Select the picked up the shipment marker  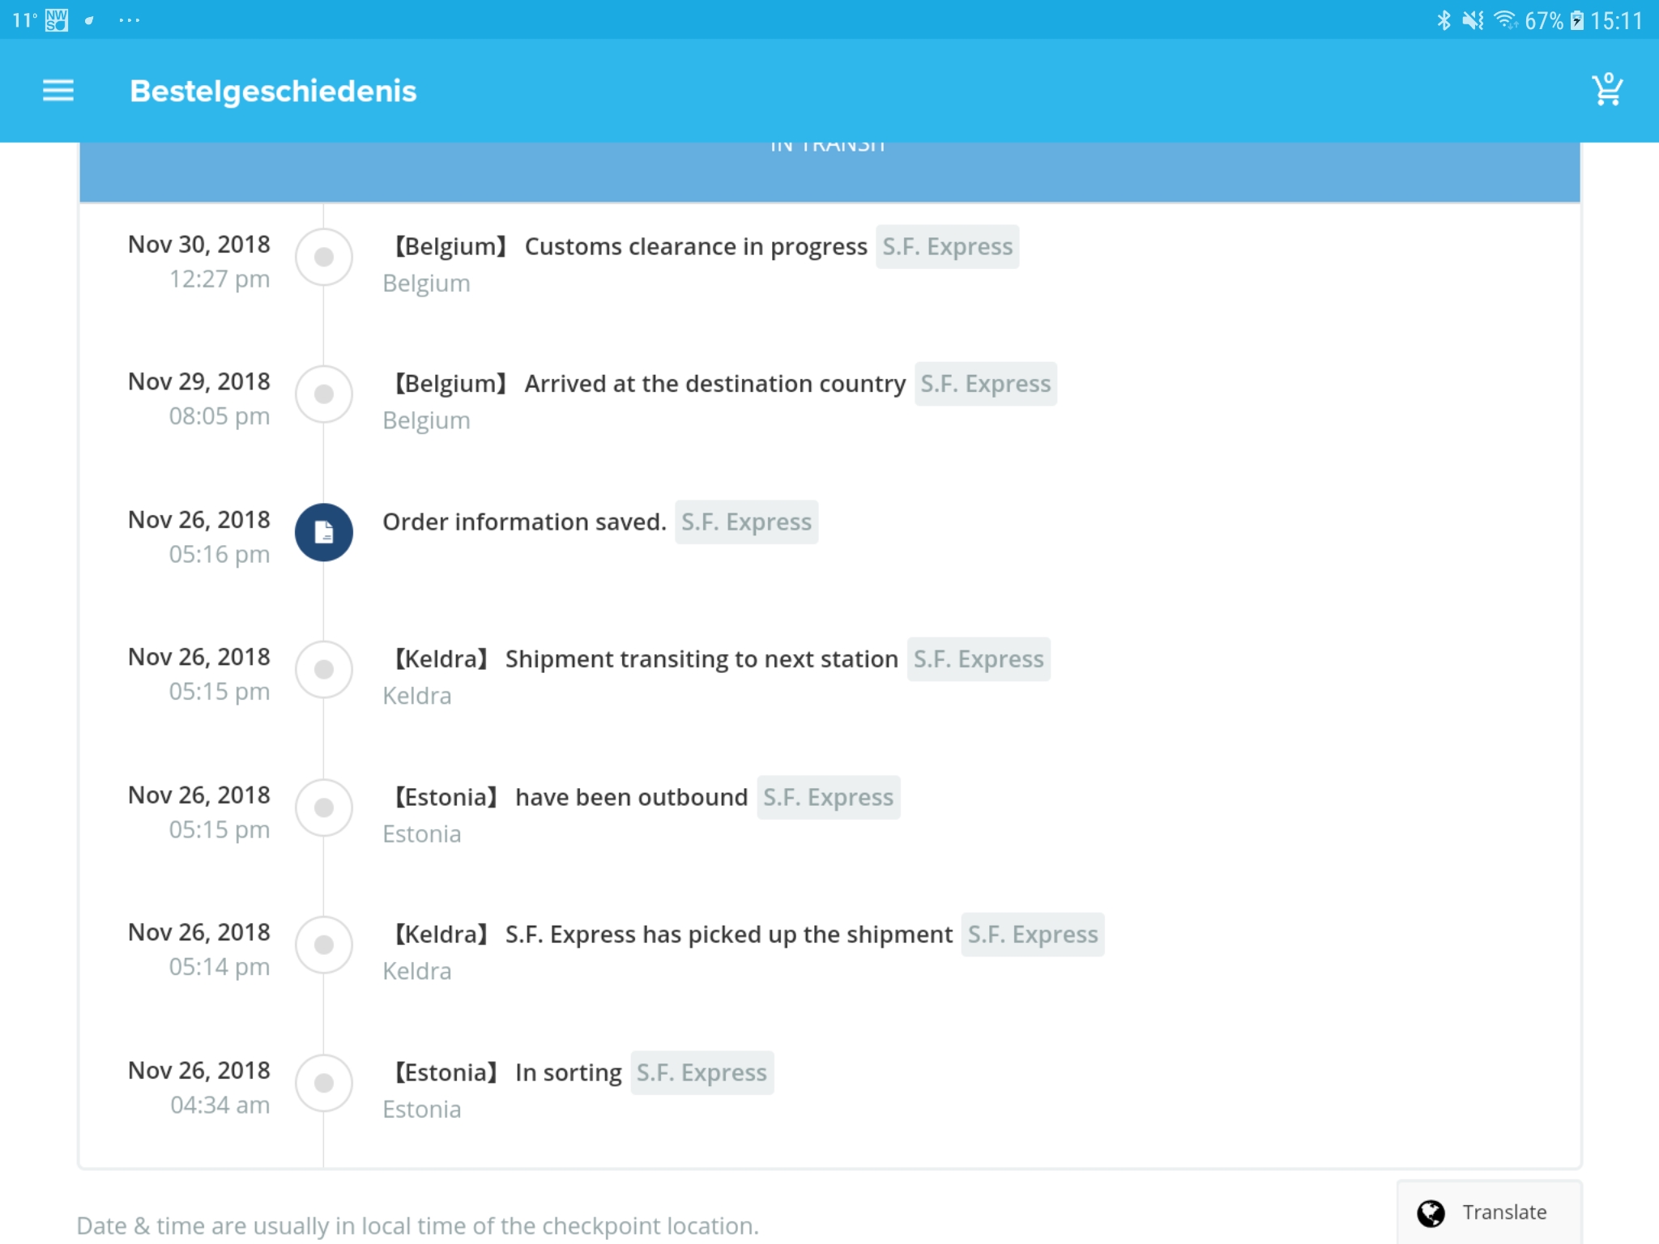click(x=324, y=944)
